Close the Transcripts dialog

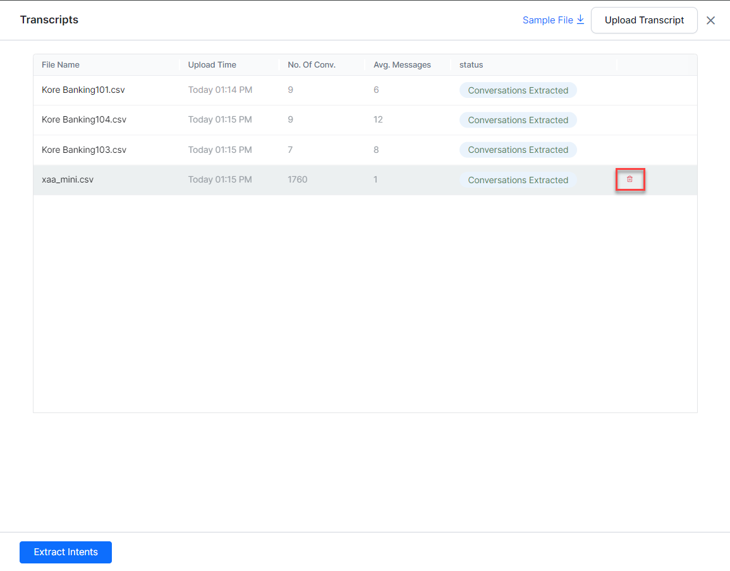[710, 20]
